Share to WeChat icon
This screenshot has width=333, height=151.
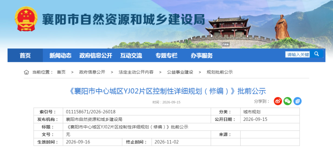coord(288,101)
